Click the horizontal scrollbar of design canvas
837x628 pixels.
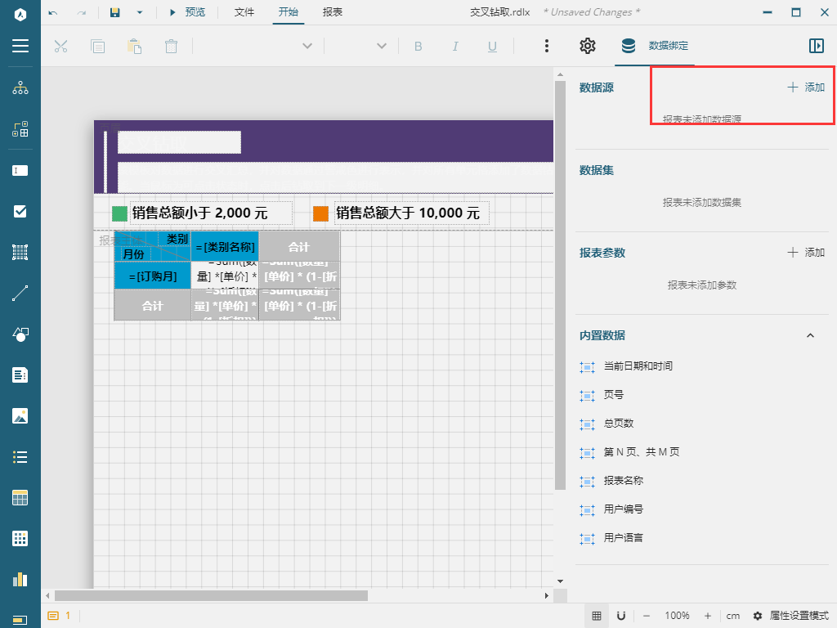tap(211, 595)
